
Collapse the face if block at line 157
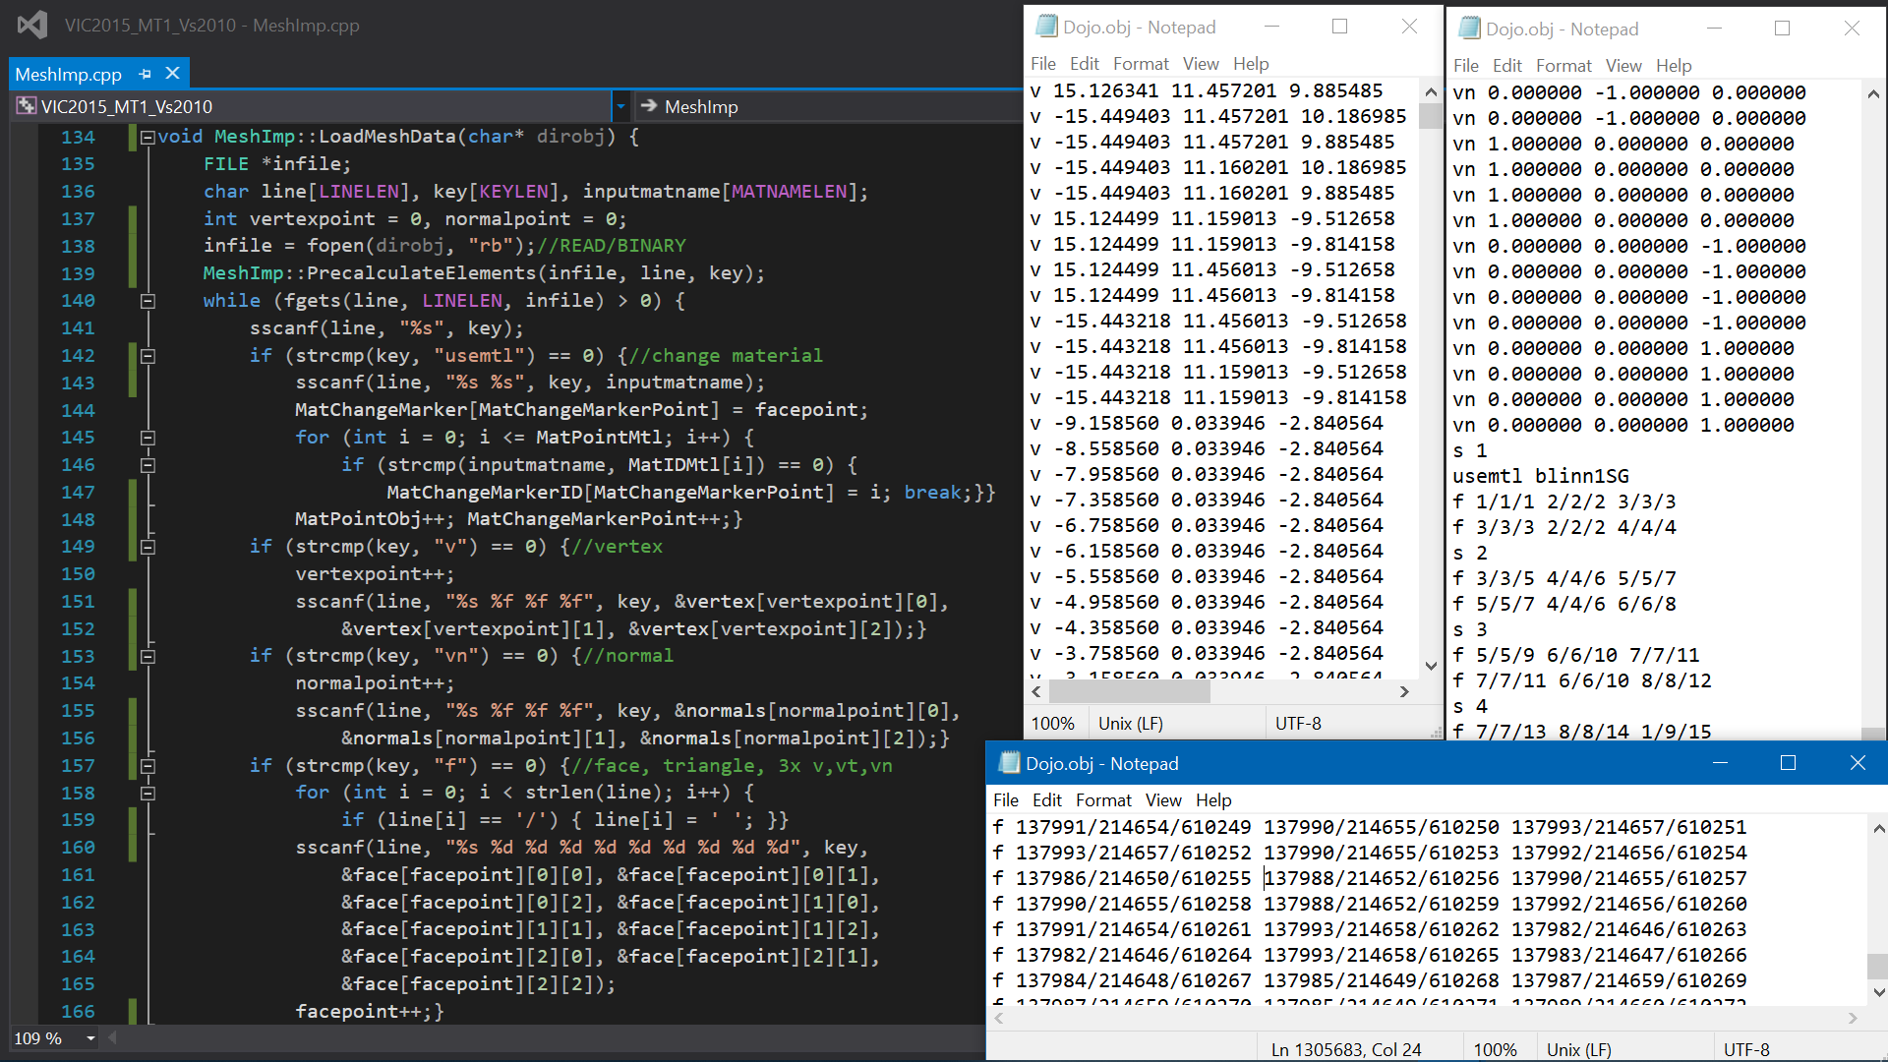(147, 766)
